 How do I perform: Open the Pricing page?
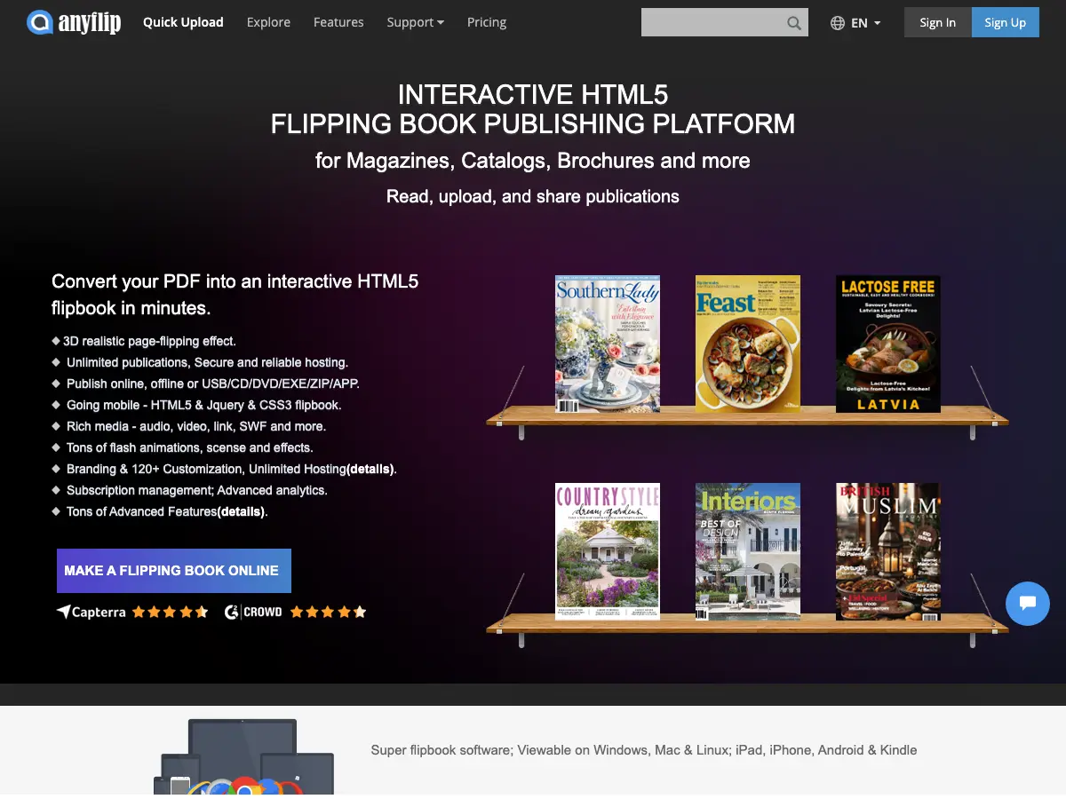[487, 22]
